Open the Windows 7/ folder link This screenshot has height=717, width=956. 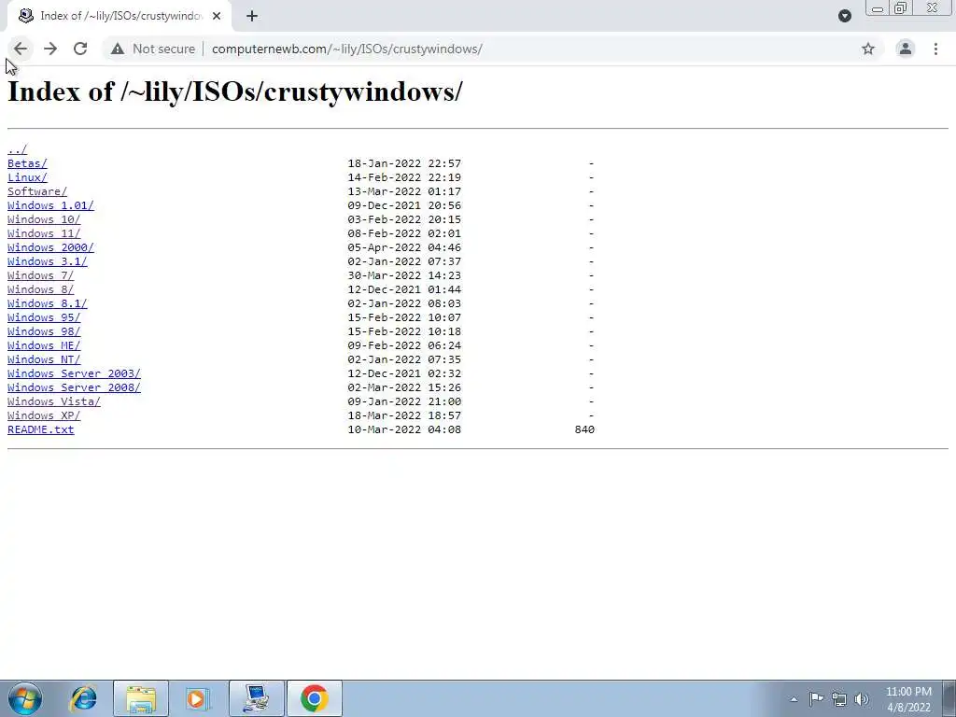tap(40, 275)
